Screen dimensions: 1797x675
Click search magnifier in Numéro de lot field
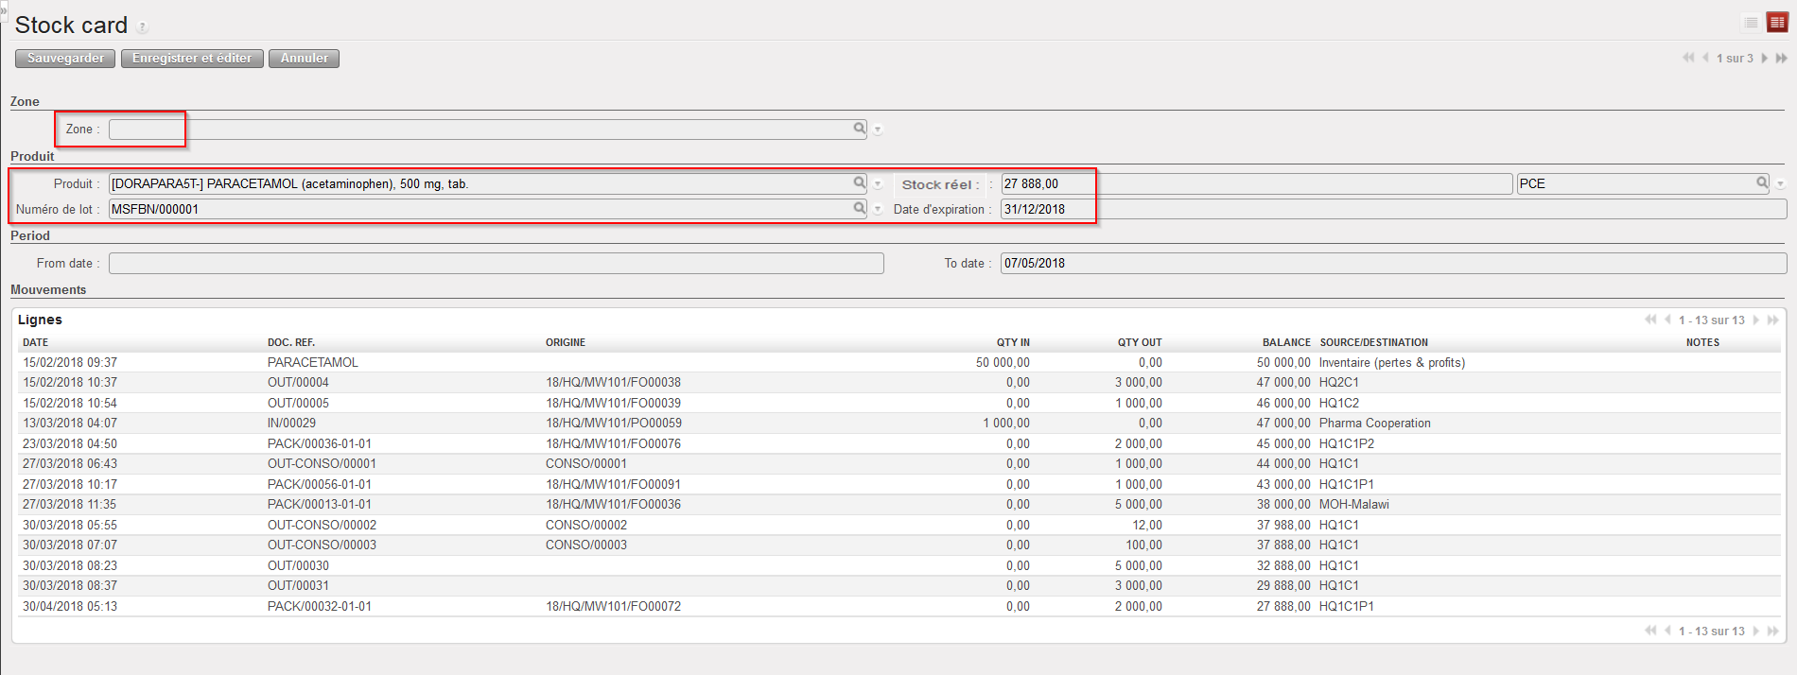[x=859, y=209]
